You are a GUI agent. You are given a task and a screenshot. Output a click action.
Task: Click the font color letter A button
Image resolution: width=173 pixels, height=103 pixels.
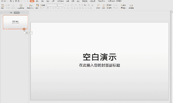(58, 8)
